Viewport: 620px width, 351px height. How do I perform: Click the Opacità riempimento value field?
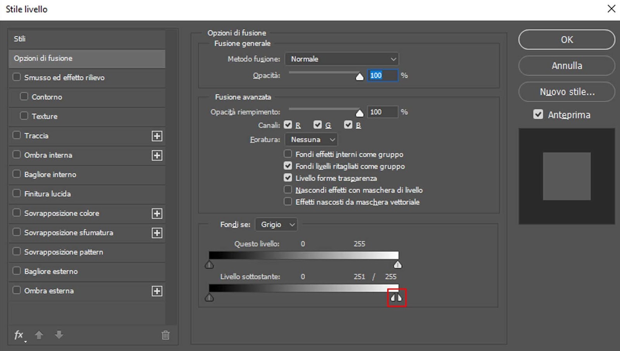pyautogui.click(x=383, y=112)
